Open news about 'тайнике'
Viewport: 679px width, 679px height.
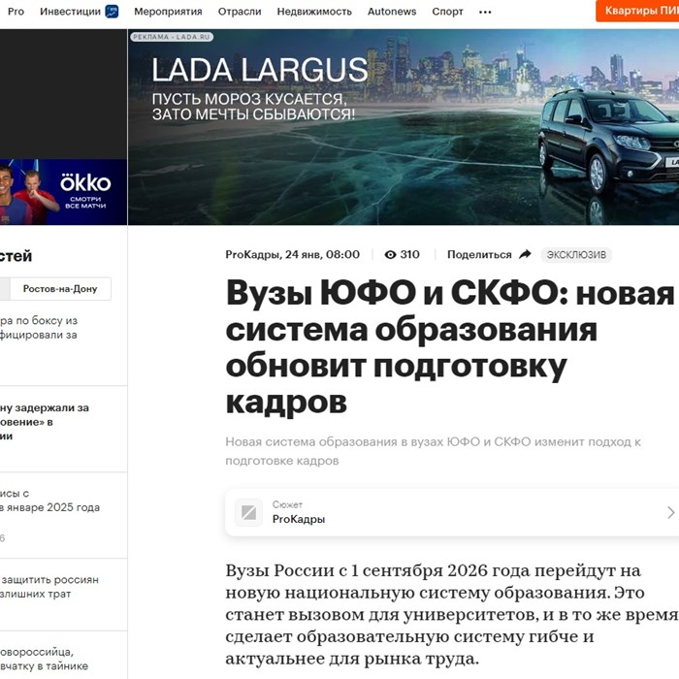[x=45, y=659]
